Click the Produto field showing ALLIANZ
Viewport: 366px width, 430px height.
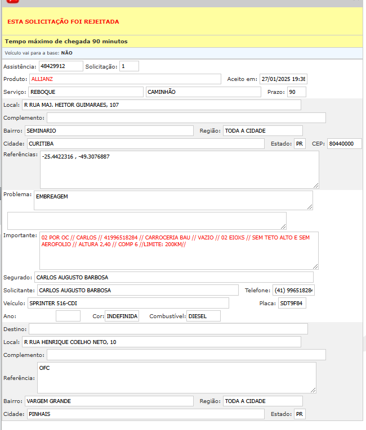[x=124, y=79]
